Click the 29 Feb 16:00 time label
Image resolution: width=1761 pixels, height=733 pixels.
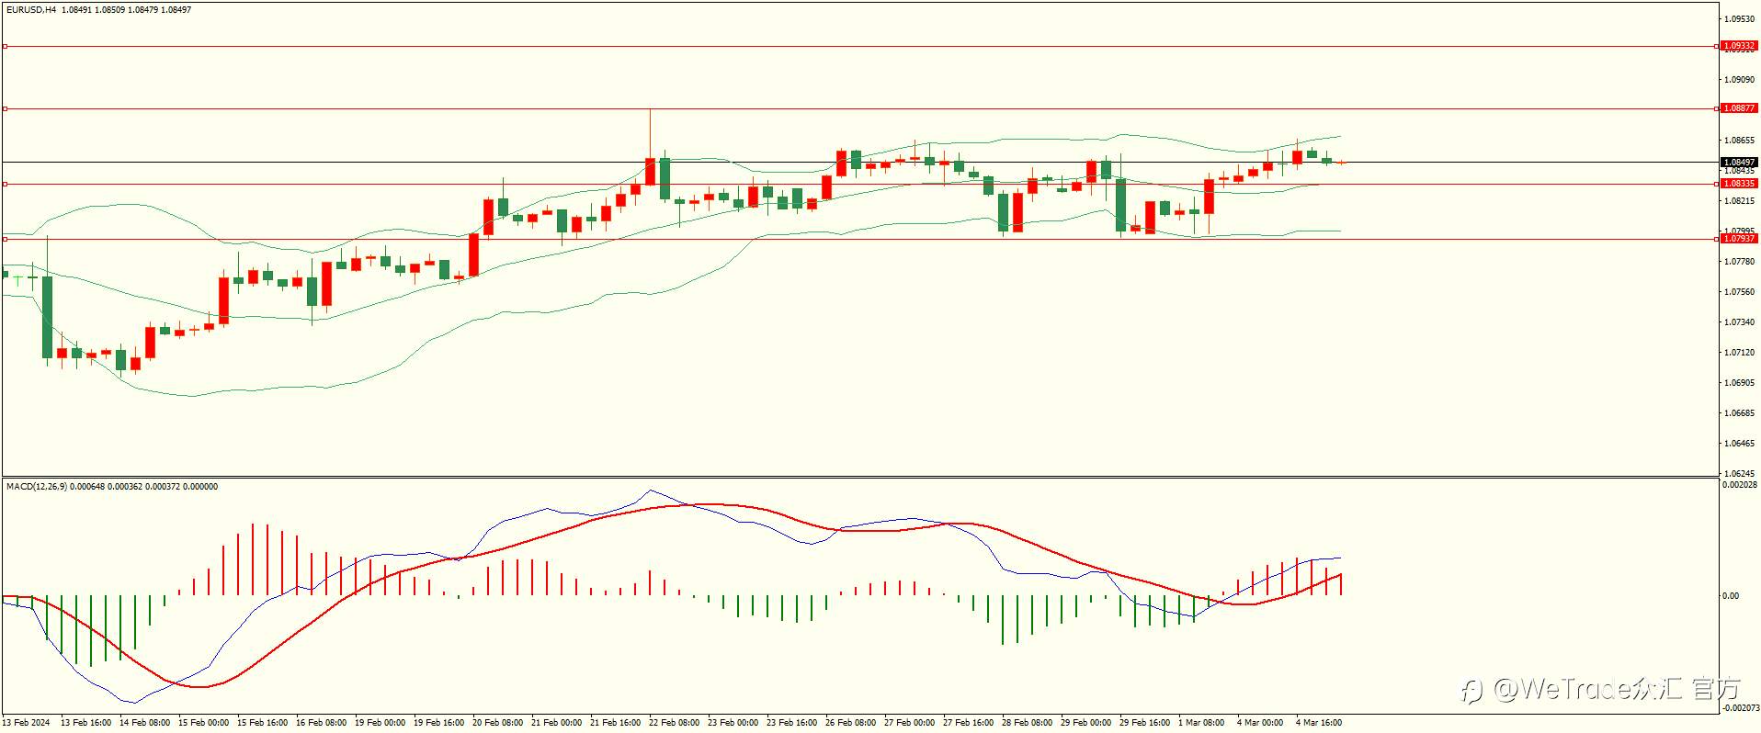click(1145, 723)
